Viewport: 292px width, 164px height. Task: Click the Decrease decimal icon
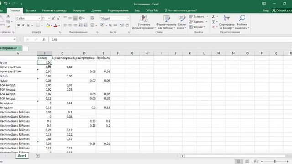click(x=127, y=25)
